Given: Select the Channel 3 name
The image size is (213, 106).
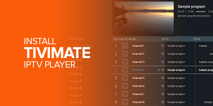Looking at the screenshot, I should coord(138,62).
